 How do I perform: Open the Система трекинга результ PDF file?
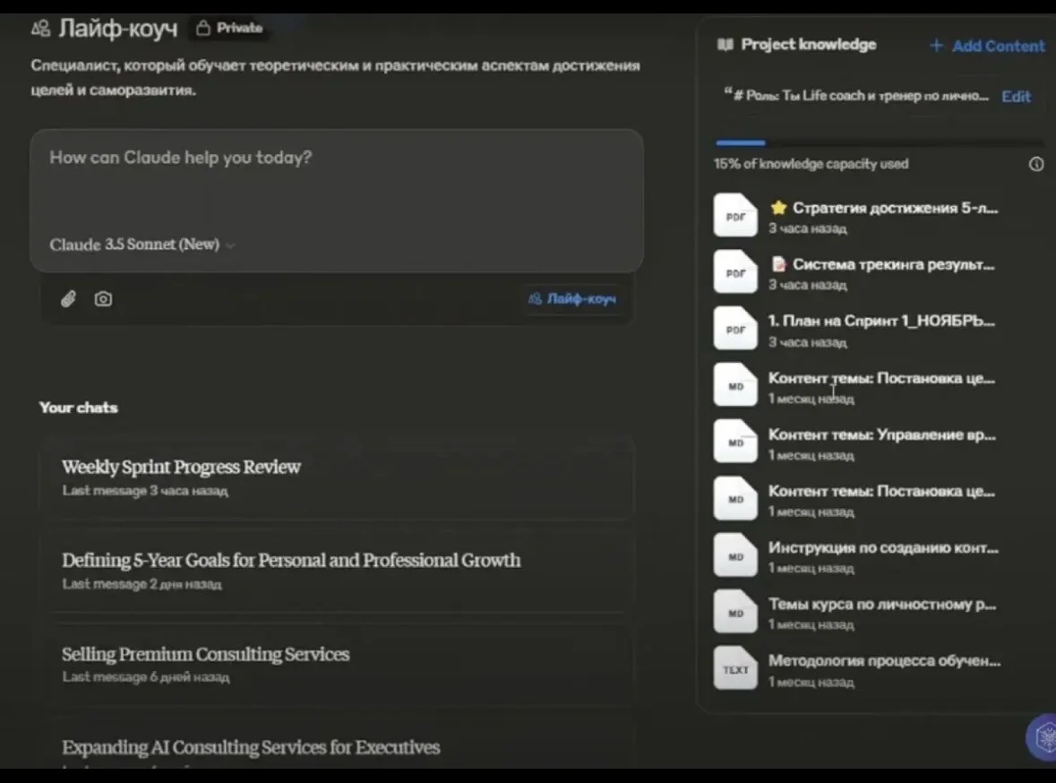coord(857,272)
